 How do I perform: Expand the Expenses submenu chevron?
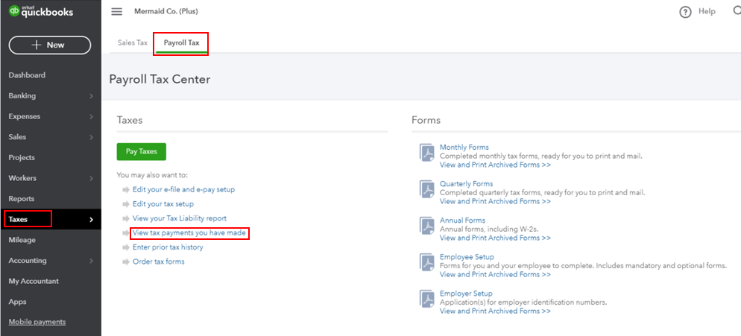(91, 116)
